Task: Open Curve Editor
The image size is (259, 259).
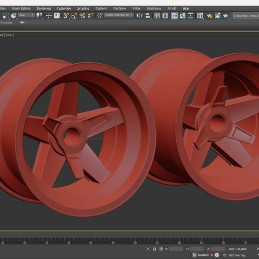Action: (183, 16)
